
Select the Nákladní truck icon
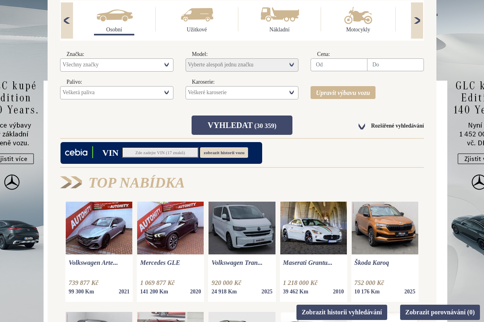(x=280, y=14)
